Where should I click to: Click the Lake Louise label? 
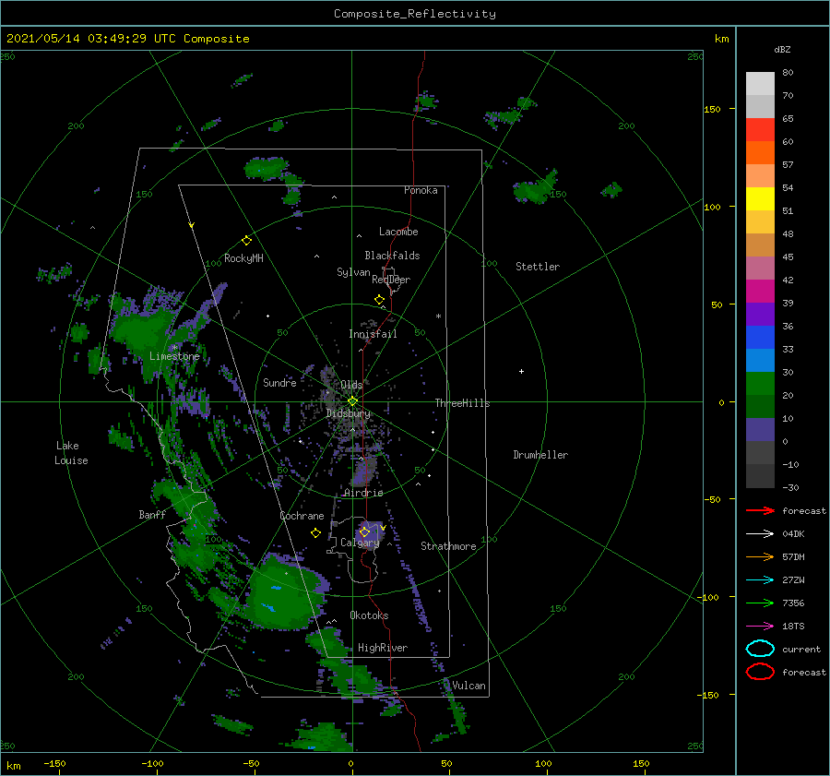point(71,453)
